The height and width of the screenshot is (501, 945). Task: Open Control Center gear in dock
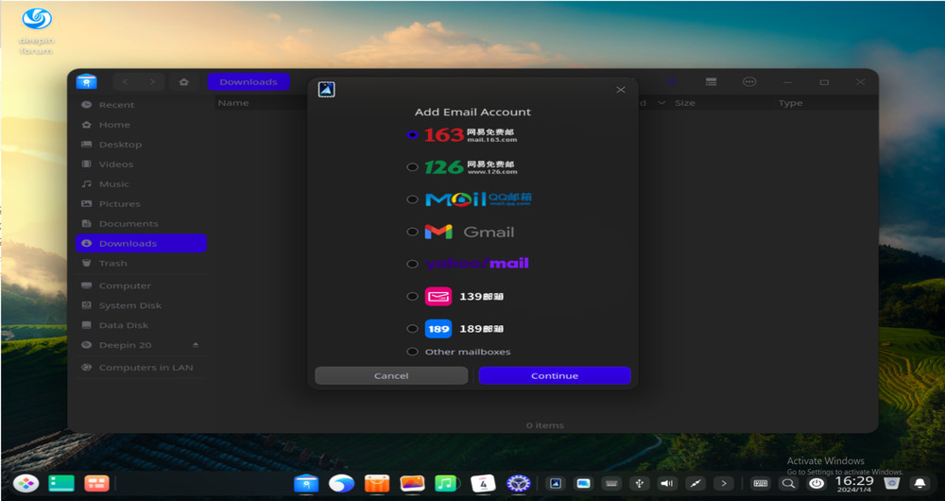(518, 483)
